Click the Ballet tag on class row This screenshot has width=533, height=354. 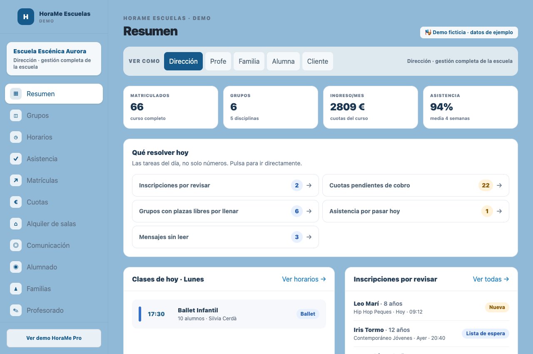tap(308, 314)
